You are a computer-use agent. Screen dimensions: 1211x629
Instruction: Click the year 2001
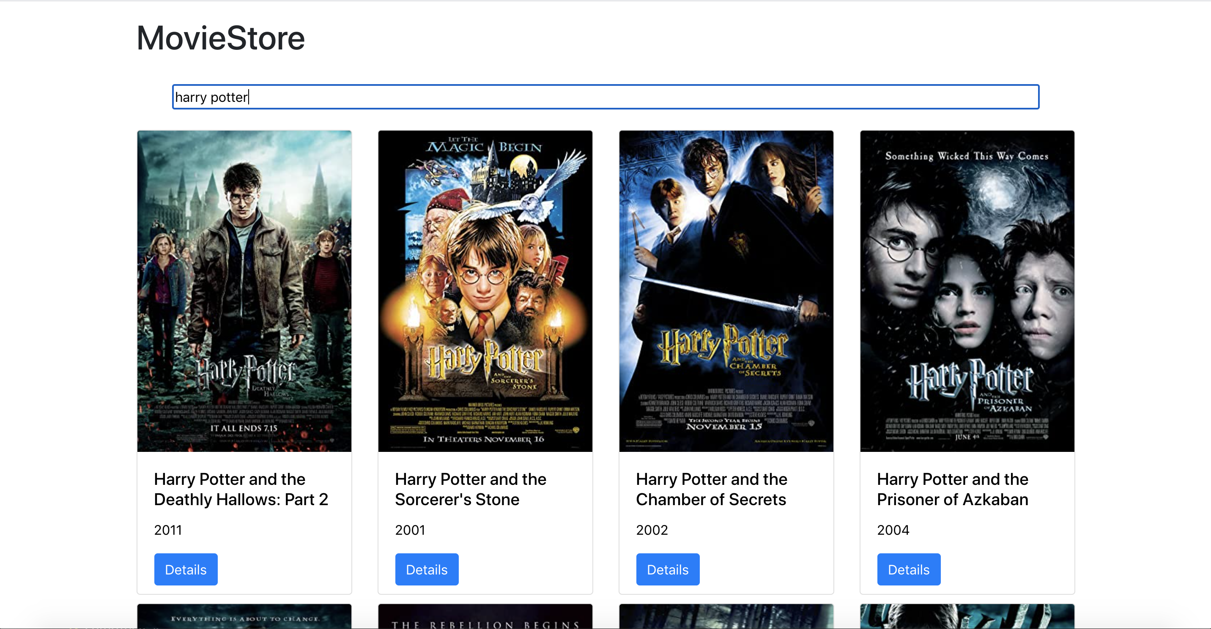[410, 530]
